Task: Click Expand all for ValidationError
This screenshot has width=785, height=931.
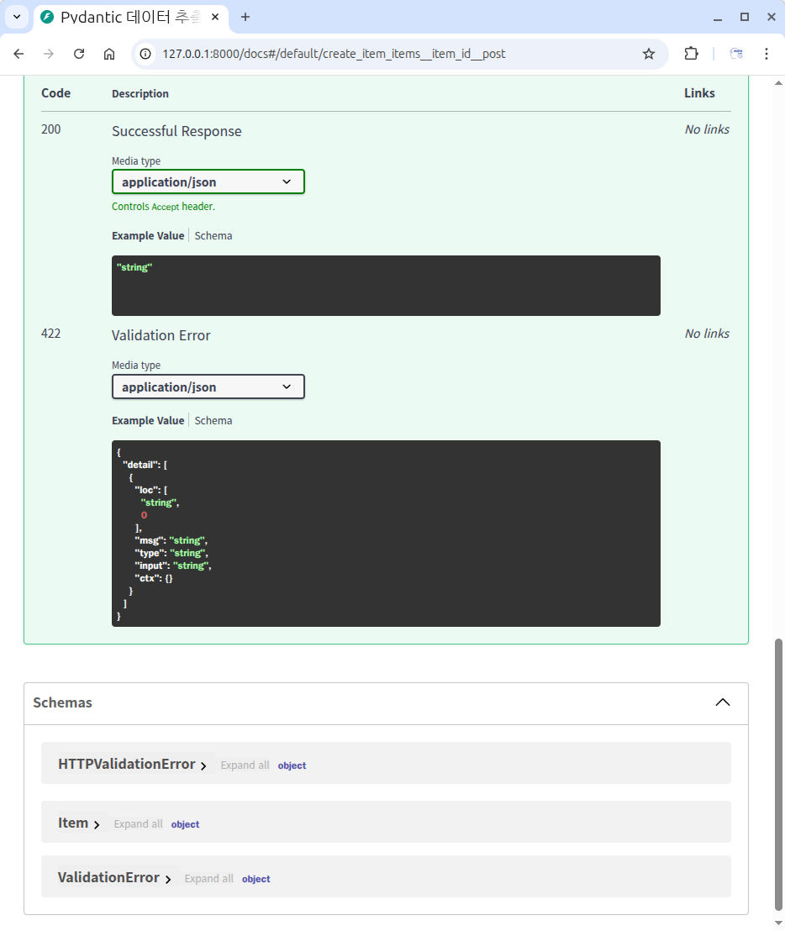Action: coord(208,879)
